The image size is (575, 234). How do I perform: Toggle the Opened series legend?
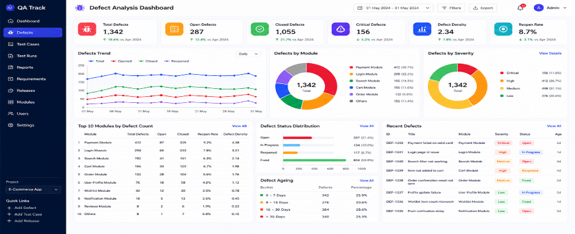tap(122, 61)
